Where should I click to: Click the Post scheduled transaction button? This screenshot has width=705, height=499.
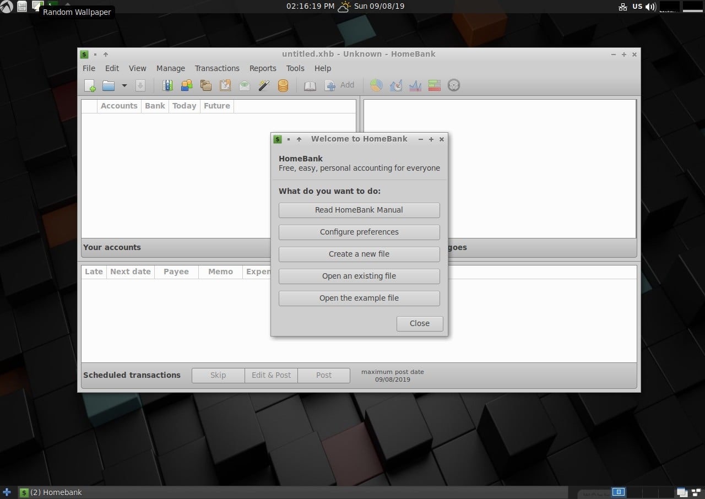[x=324, y=375]
